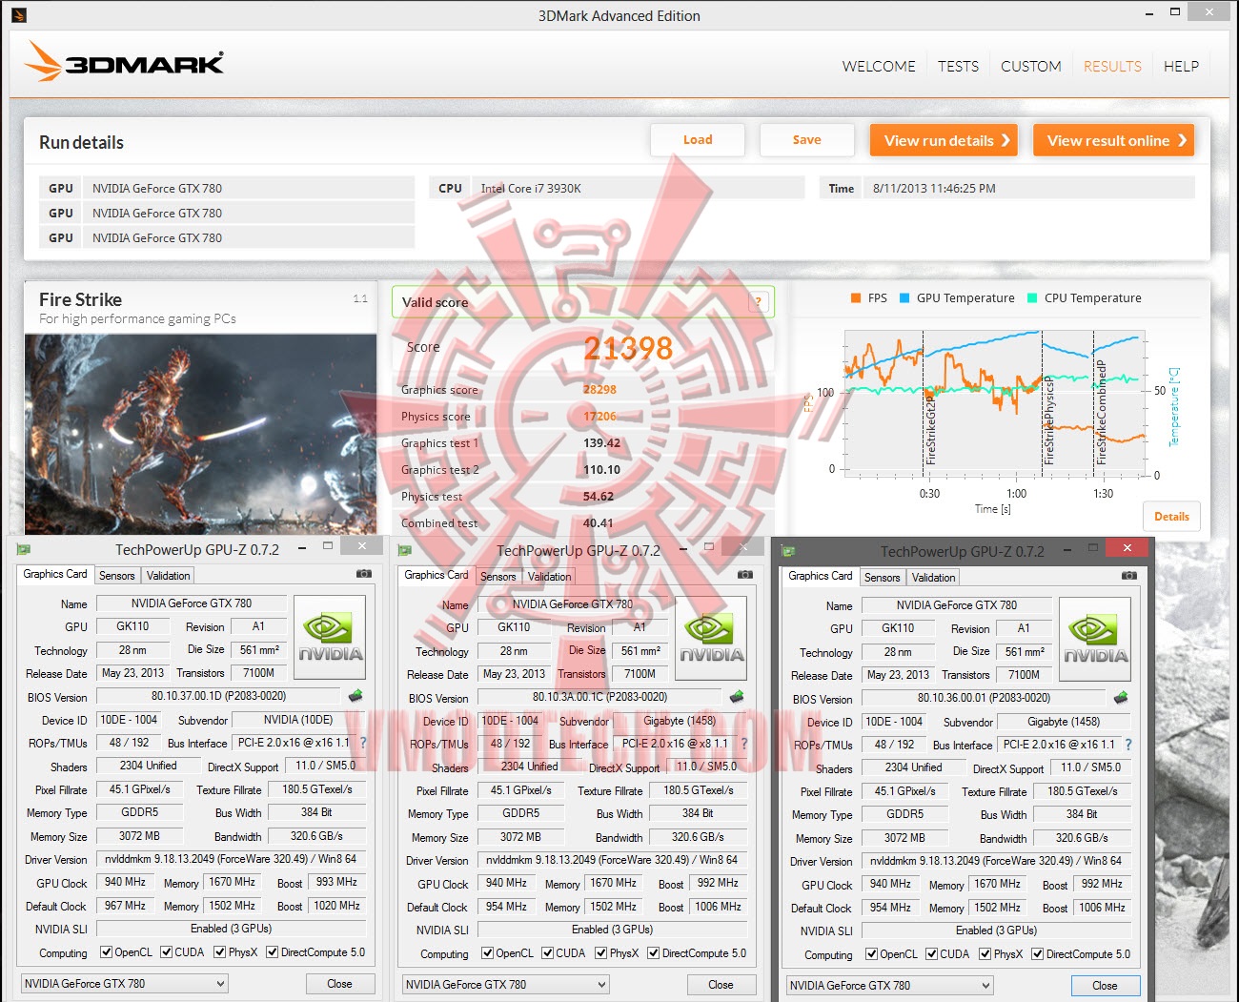1239x1002 pixels.
Task: Click the Details button below the chart
Action: coord(1171,517)
